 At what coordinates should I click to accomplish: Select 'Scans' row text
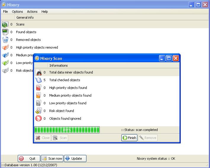(x=20, y=24)
